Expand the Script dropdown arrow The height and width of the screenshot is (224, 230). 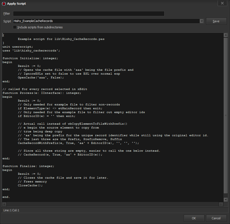coord(202,21)
